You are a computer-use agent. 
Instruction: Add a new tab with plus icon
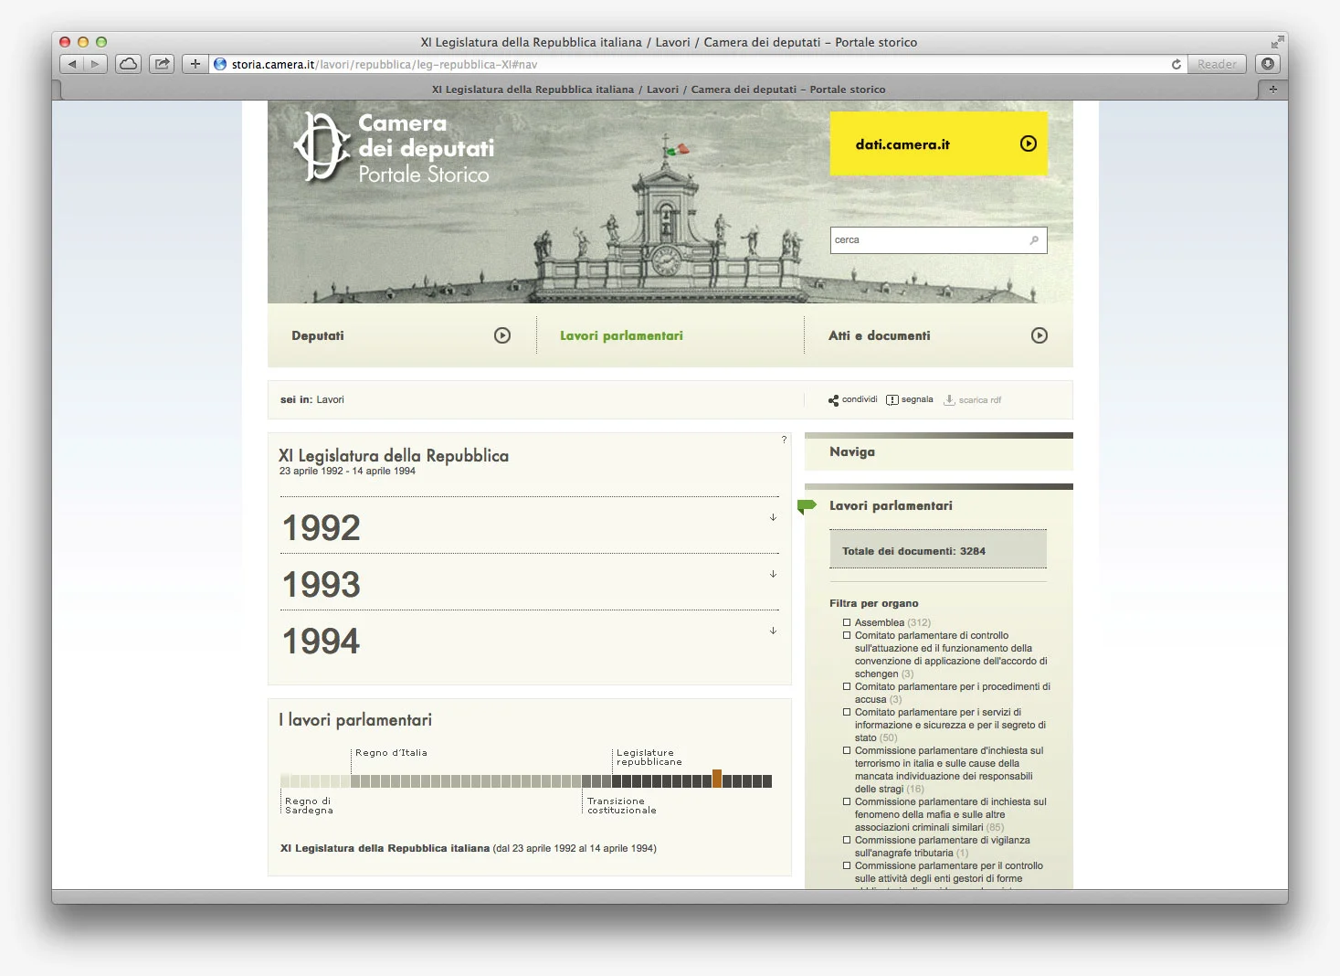(x=1272, y=89)
